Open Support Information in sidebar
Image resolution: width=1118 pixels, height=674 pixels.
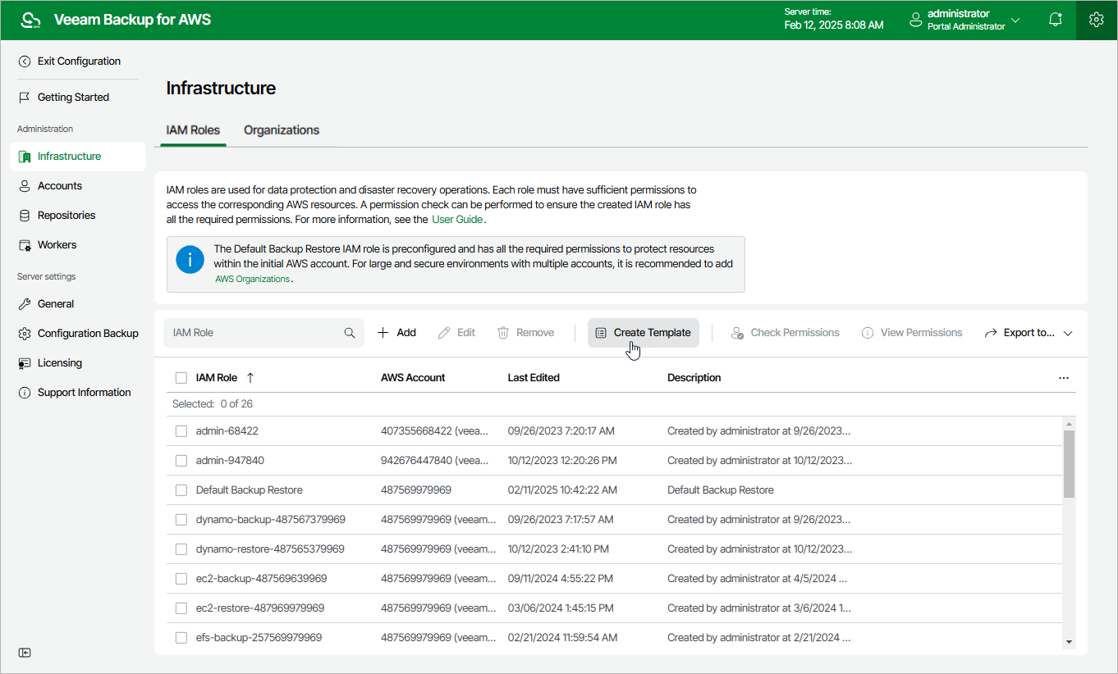point(85,393)
